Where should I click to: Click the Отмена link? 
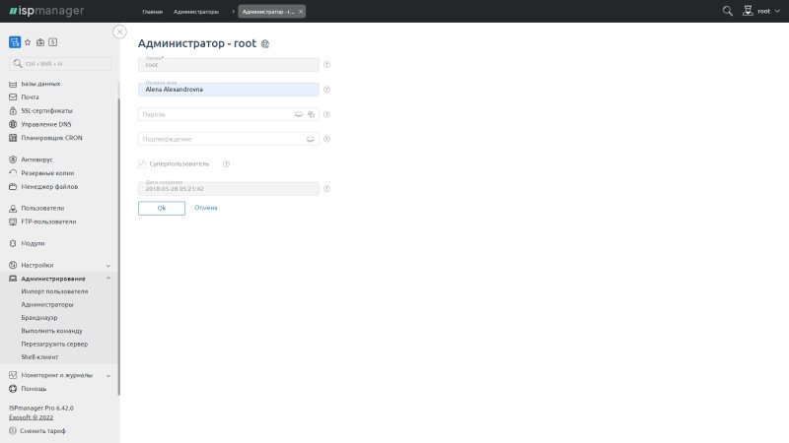coord(205,208)
